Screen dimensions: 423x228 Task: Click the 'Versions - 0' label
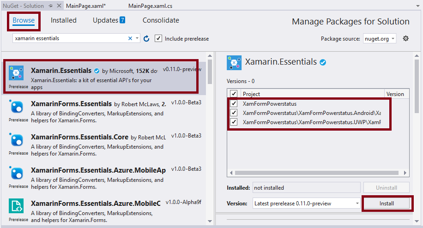(x=241, y=81)
